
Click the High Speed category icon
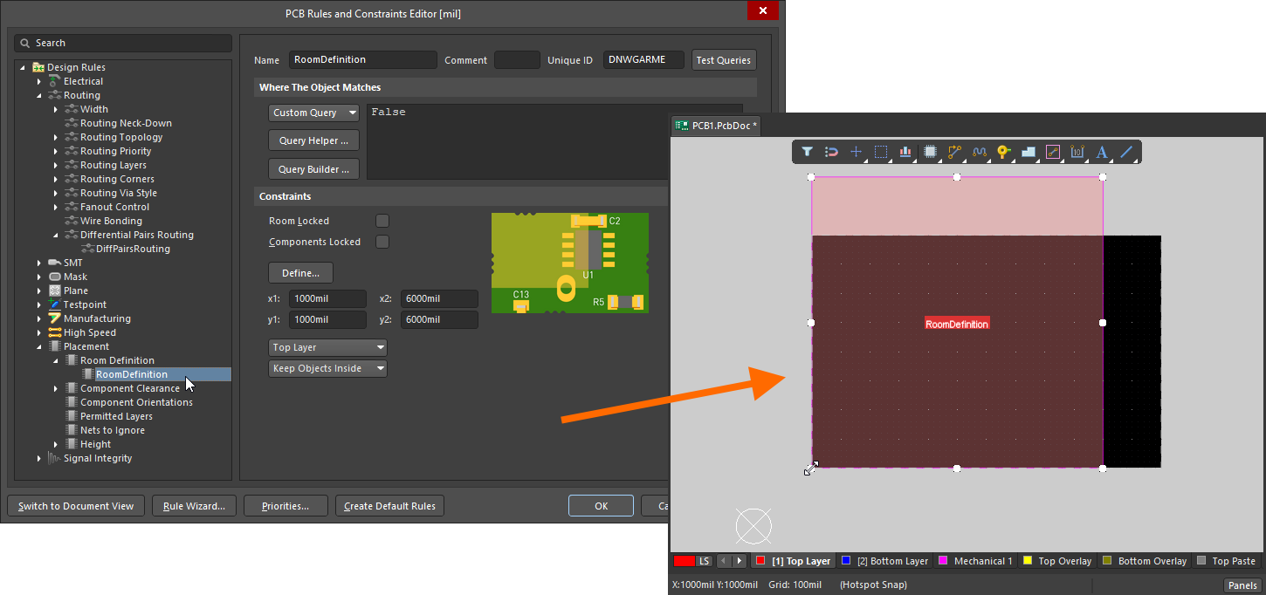[x=55, y=332]
